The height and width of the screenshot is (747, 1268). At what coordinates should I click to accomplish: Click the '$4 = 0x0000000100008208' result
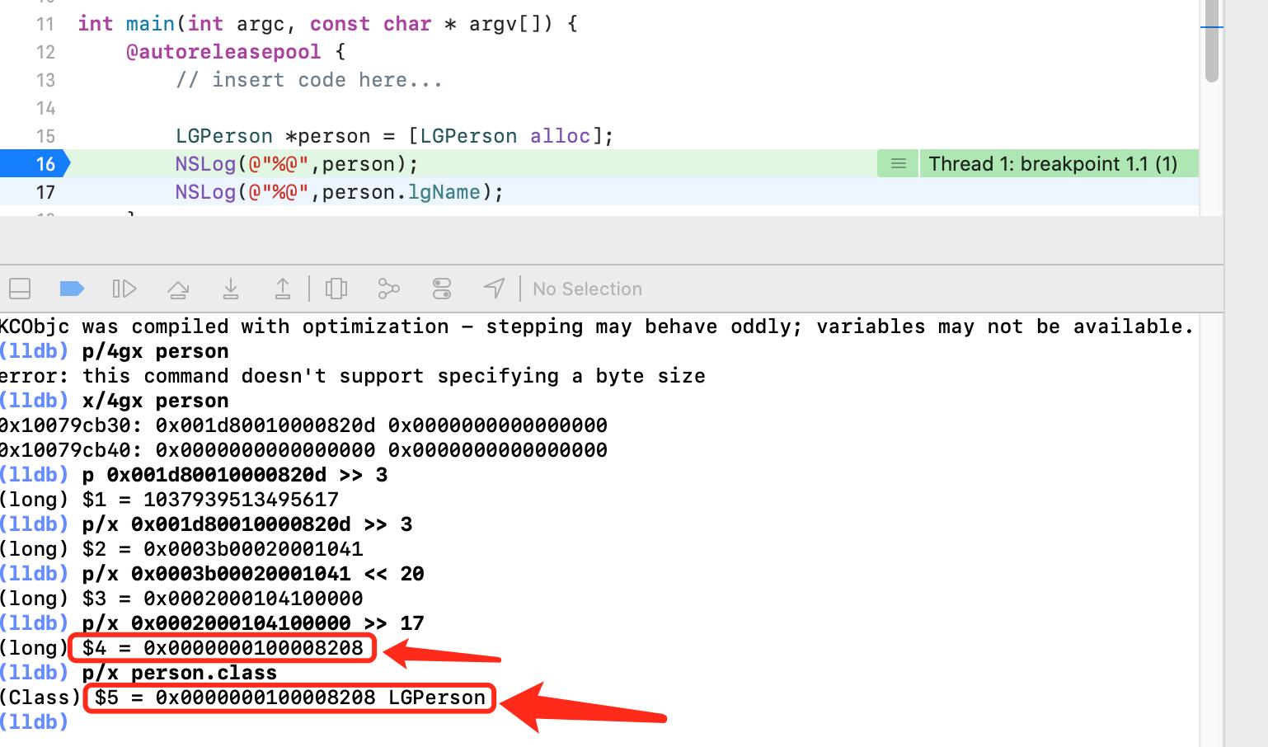[223, 648]
